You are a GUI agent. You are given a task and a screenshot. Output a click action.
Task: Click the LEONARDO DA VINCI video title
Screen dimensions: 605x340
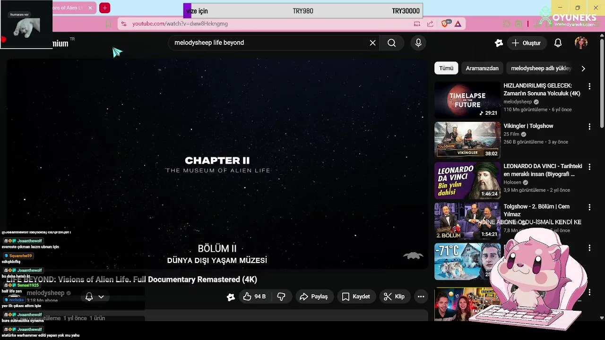(543, 170)
